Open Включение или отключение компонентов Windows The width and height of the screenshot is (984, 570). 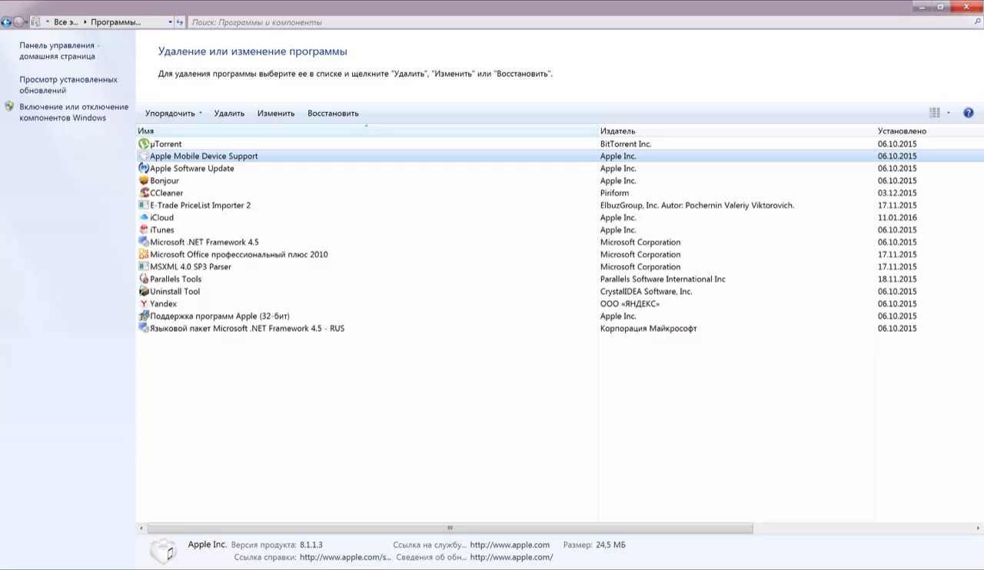(x=74, y=112)
